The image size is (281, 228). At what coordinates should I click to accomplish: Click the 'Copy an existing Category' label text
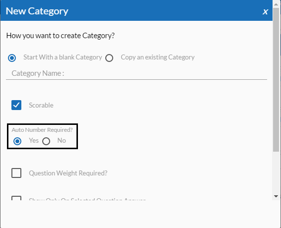point(157,57)
